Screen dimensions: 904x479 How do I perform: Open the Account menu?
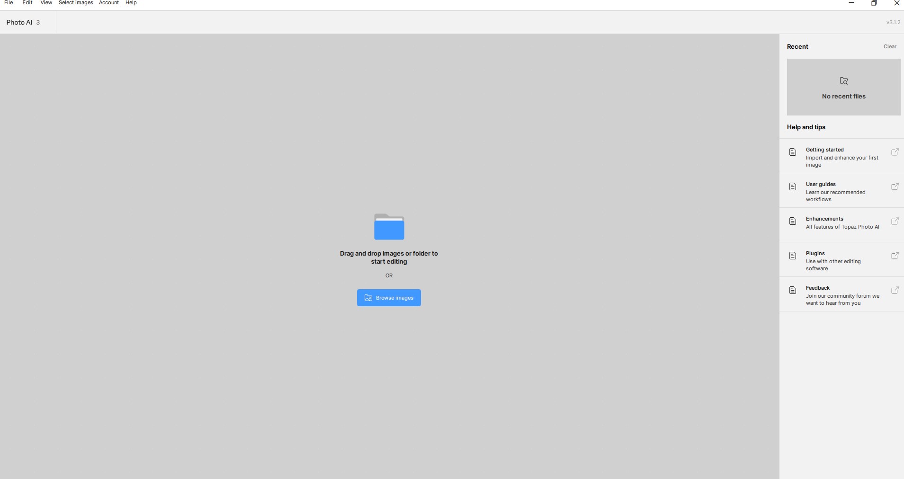point(109,3)
